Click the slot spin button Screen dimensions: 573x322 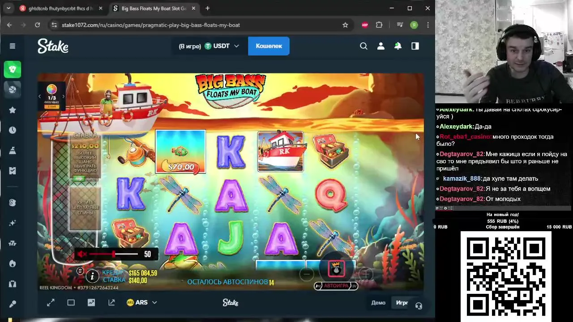point(336,268)
